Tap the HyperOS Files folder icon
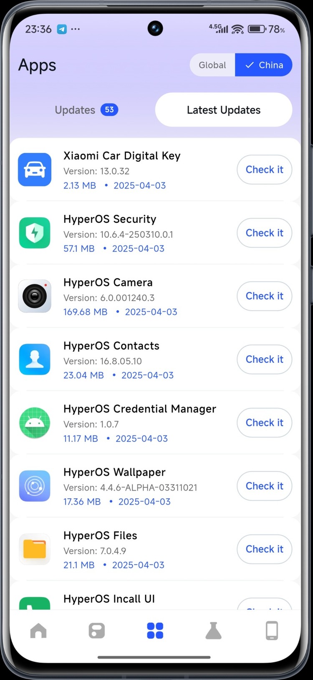This screenshot has height=680, width=313. pos(35,549)
